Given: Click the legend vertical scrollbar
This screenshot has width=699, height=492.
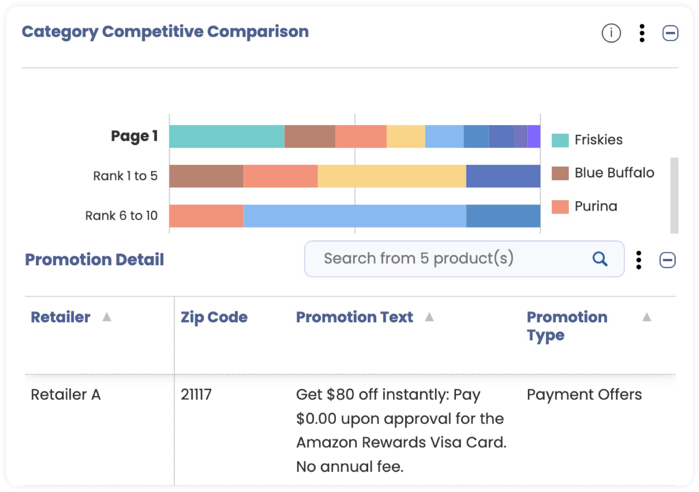Looking at the screenshot, I should [x=674, y=195].
